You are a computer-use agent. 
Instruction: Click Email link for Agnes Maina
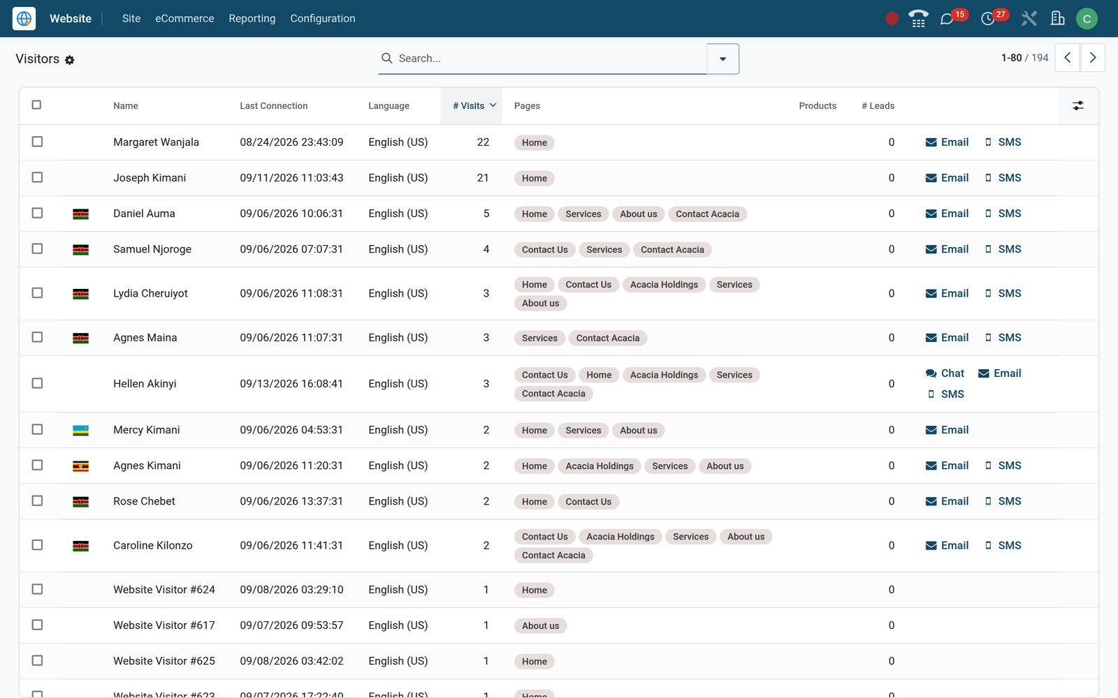pos(947,338)
